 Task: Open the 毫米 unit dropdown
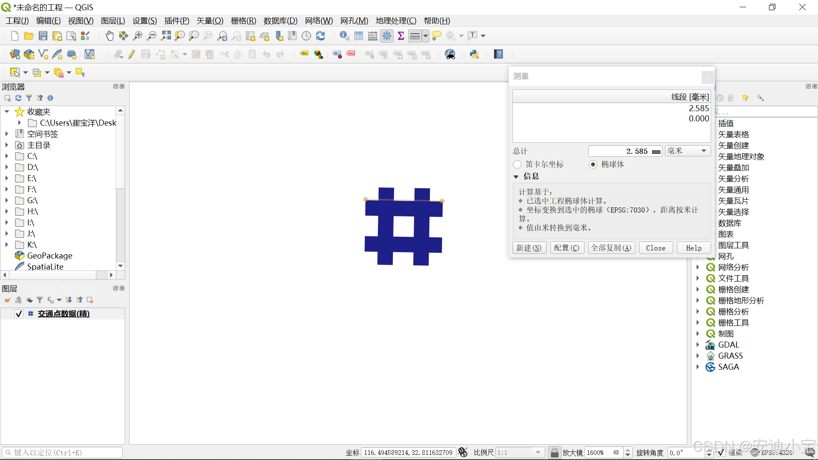(x=688, y=151)
